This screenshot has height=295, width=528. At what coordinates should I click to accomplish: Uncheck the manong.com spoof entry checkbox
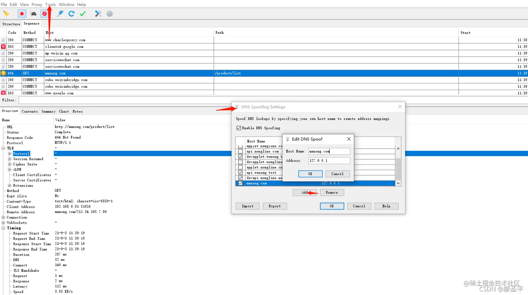coord(240,183)
